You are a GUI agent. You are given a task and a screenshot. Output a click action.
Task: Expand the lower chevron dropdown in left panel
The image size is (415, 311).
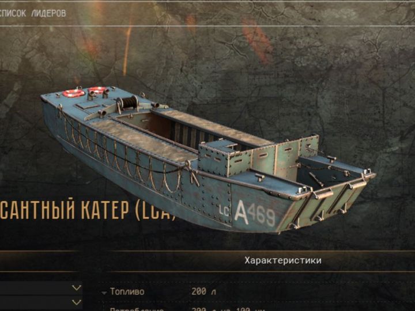click(x=77, y=302)
